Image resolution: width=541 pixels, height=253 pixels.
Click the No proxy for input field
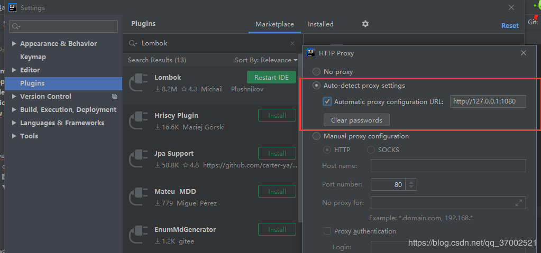(x=448, y=203)
